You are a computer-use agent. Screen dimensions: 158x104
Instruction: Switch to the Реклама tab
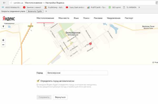click(98, 18)
